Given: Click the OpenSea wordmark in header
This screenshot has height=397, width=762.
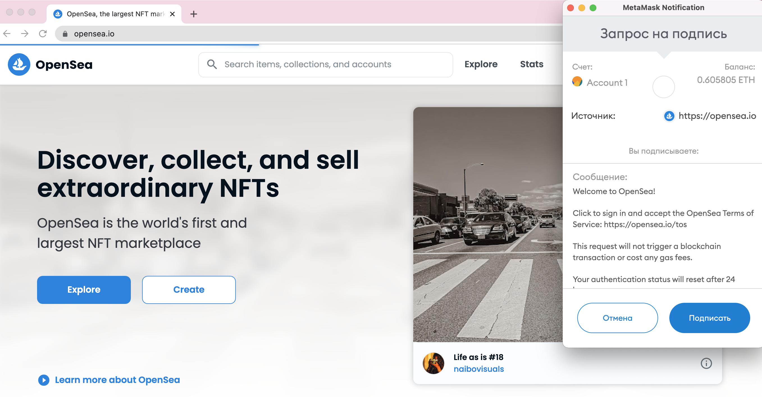Looking at the screenshot, I should pyautogui.click(x=64, y=65).
